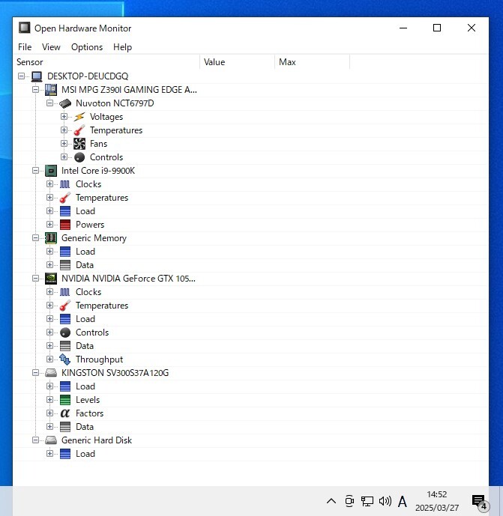Open the File menu
The width and height of the screenshot is (503, 516).
25,47
